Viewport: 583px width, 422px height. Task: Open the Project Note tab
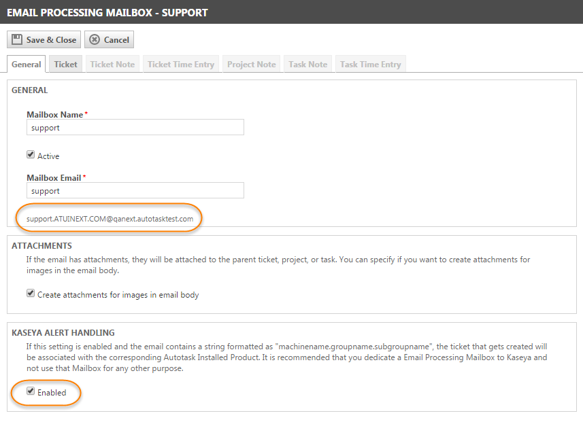tap(251, 65)
